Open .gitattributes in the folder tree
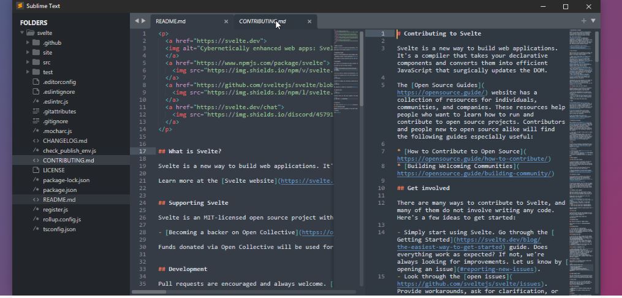 pyautogui.click(x=59, y=112)
